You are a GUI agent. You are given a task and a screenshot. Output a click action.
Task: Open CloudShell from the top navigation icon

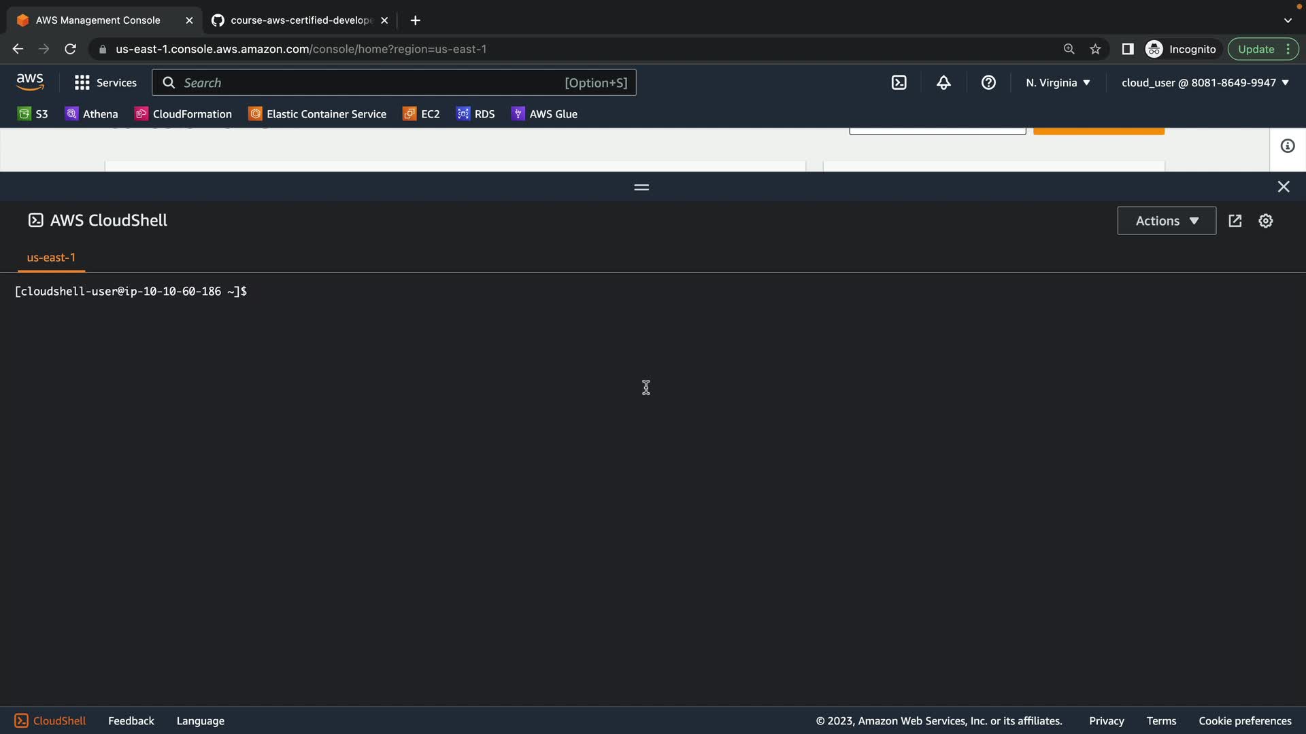click(899, 83)
